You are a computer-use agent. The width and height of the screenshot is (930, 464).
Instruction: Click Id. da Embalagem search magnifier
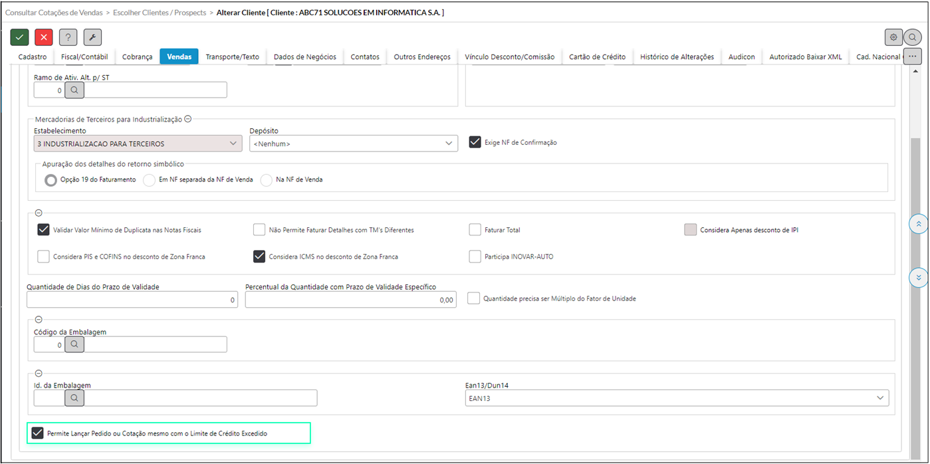coord(74,398)
